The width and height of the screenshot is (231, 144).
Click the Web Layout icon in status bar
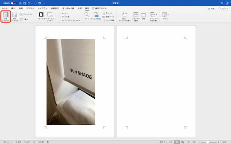coord(183,142)
